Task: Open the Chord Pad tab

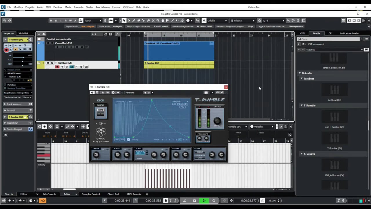Action: 113,194
